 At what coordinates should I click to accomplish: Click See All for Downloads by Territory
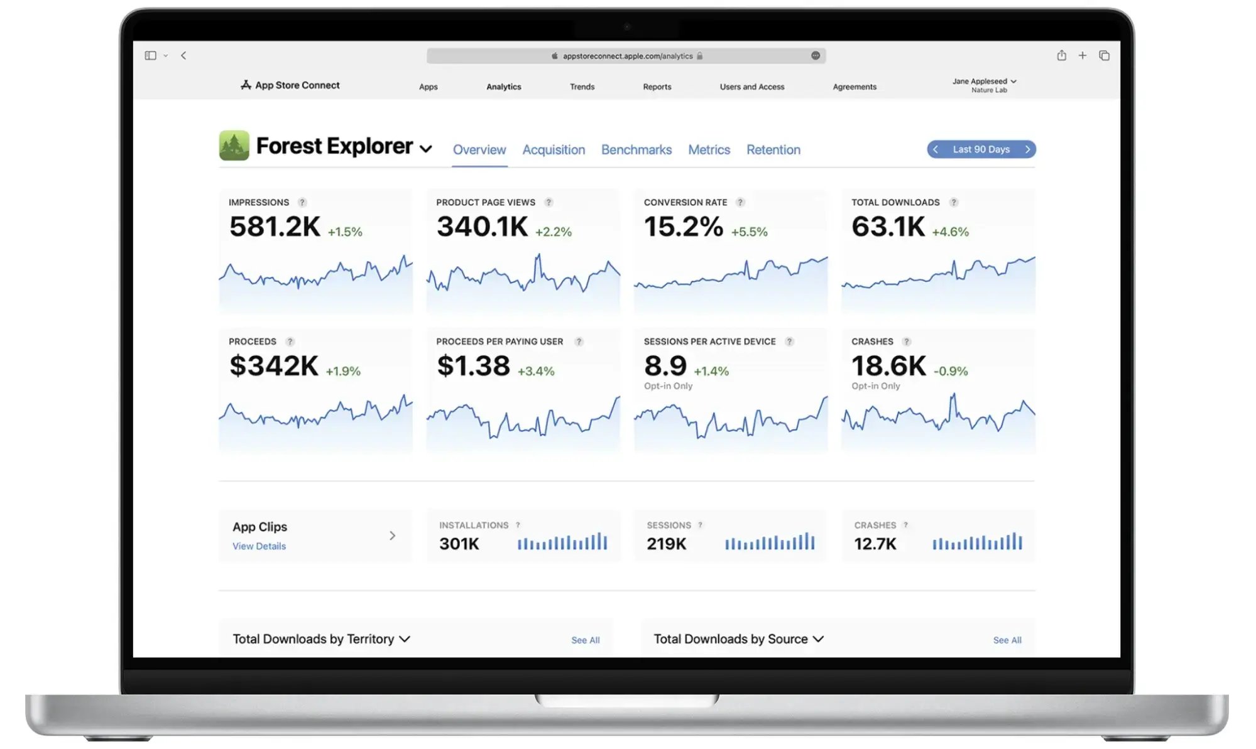[584, 639]
